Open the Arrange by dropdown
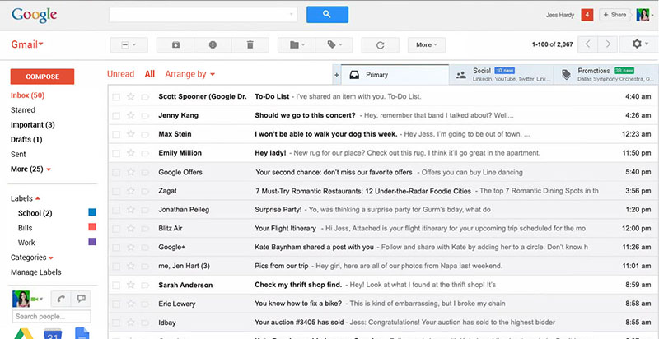The width and height of the screenshot is (659, 339). (190, 74)
